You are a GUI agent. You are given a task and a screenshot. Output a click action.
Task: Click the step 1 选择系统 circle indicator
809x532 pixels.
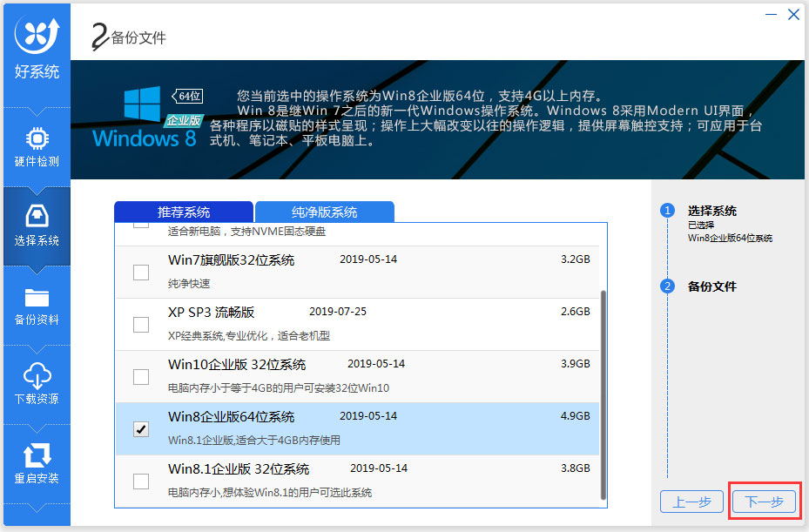point(668,211)
